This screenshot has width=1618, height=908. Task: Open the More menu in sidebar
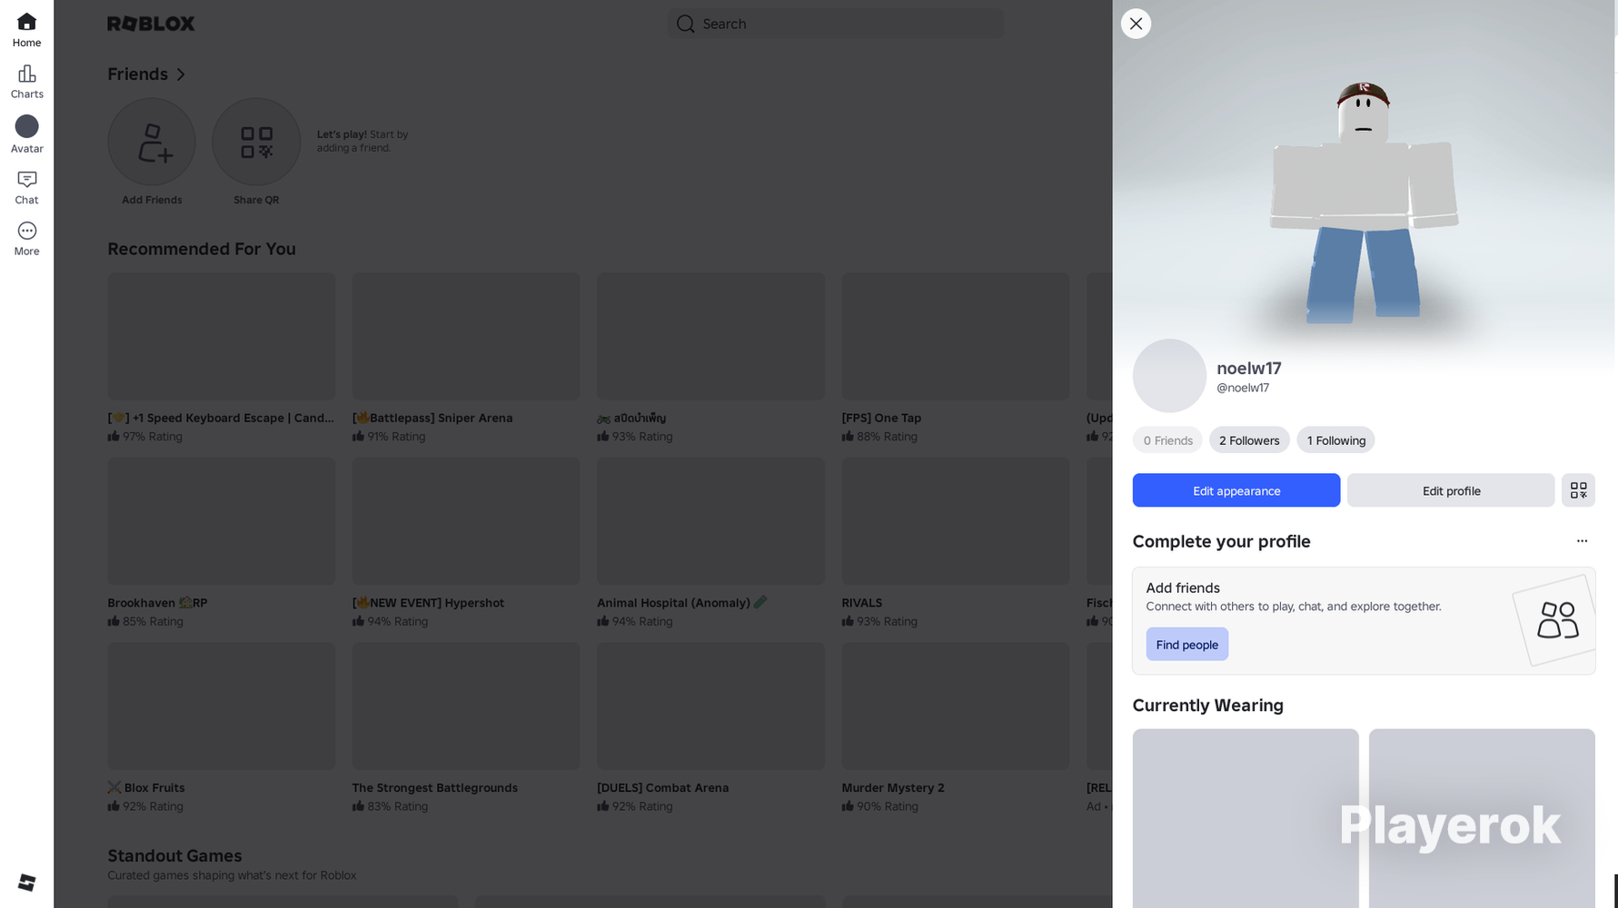[x=26, y=239]
